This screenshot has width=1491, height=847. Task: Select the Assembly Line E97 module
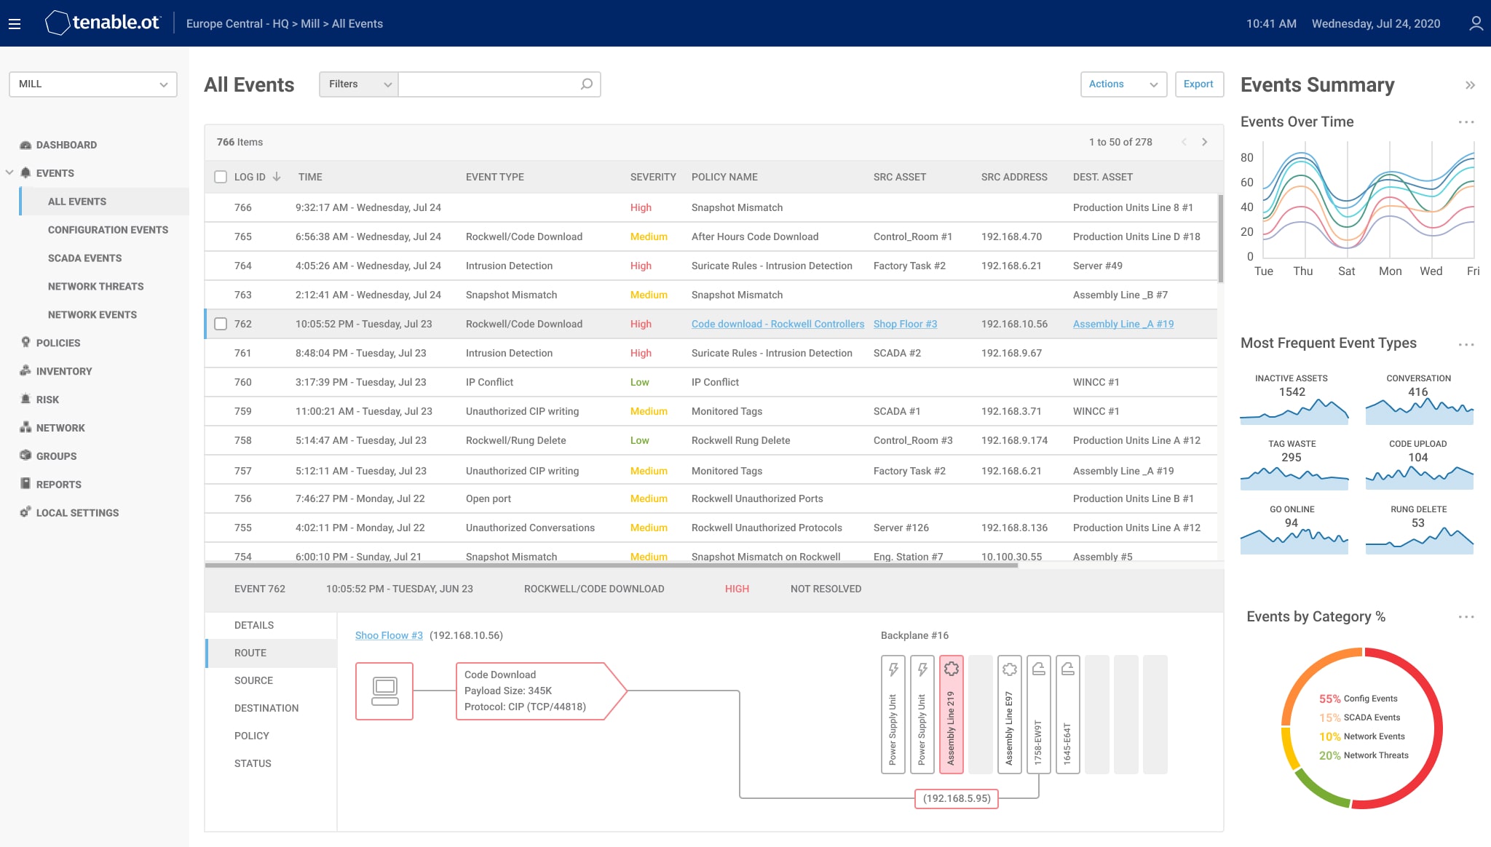pos(1010,715)
